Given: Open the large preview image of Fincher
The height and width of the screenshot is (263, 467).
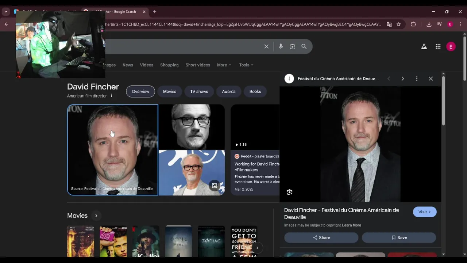Looking at the screenshot, I should (360, 144).
